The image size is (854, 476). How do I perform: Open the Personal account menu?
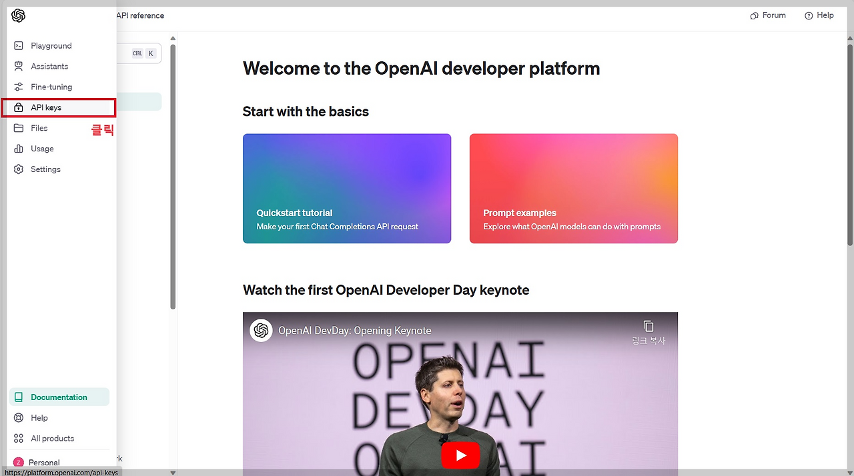[44, 463]
